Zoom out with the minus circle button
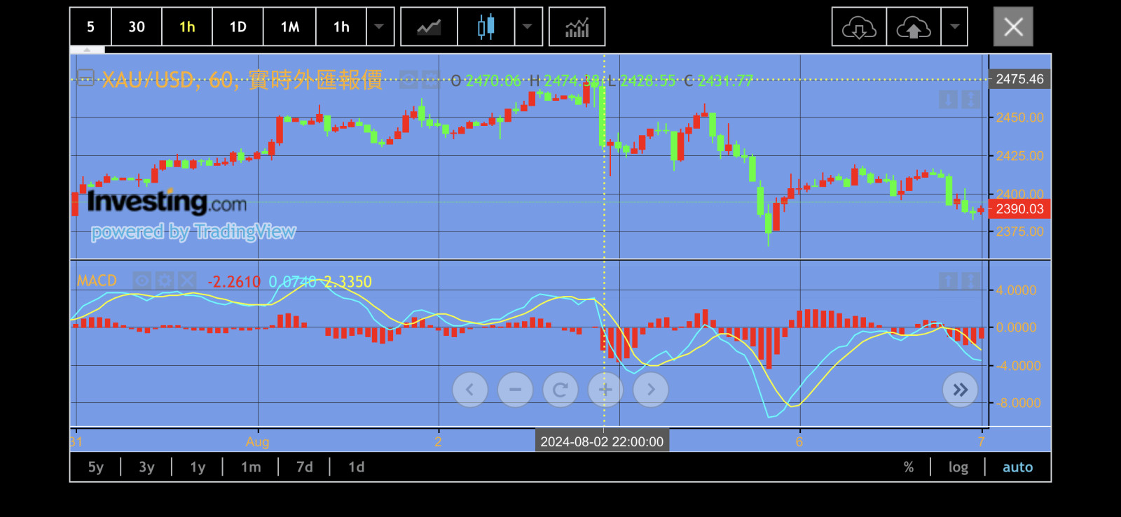 (515, 390)
